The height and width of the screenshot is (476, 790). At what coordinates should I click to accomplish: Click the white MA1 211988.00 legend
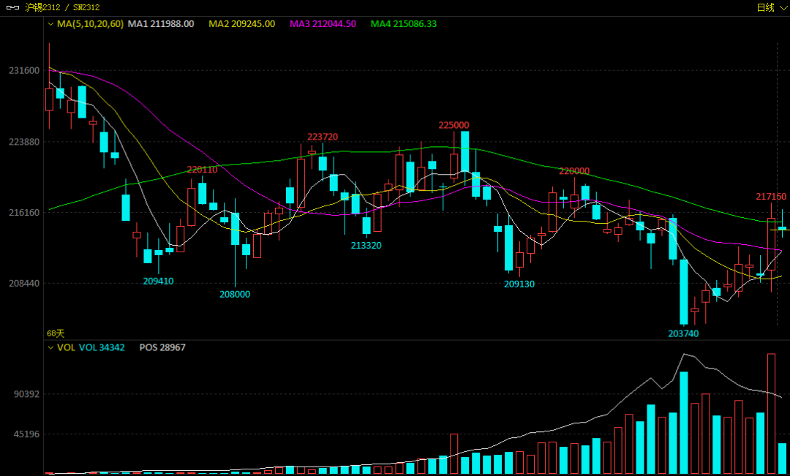(x=161, y=23)
